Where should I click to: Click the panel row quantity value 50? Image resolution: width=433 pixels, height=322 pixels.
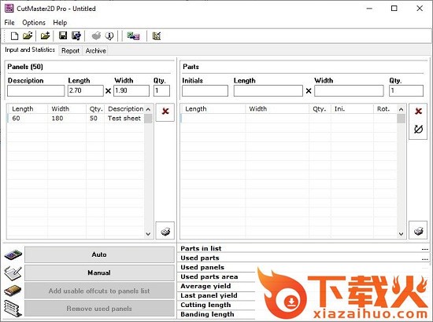click(x=94, y=119)
